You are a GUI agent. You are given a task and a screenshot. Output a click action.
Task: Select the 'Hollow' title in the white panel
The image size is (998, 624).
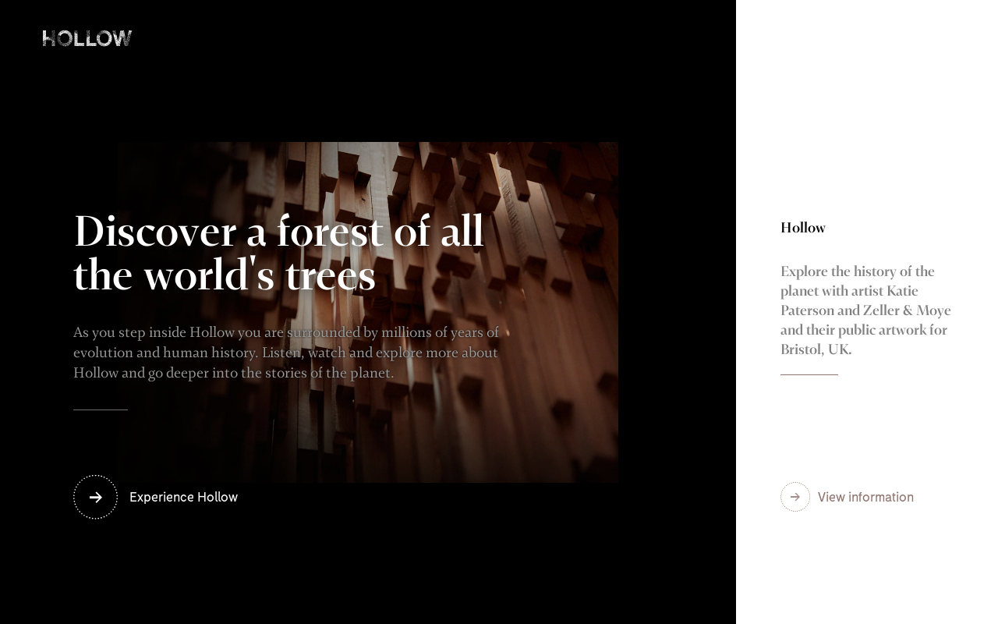click(x=802, y=228)
